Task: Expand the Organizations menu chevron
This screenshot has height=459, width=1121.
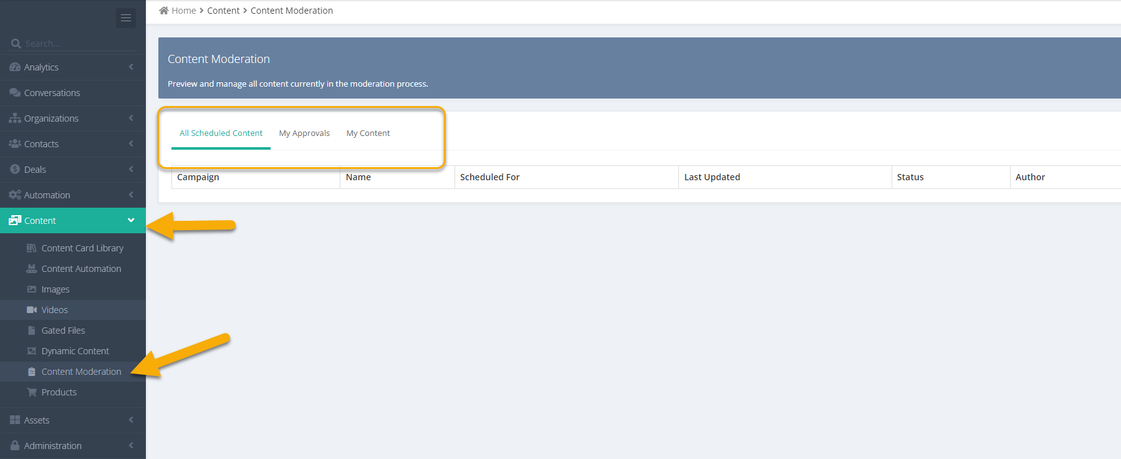Action: click(131, 118)
